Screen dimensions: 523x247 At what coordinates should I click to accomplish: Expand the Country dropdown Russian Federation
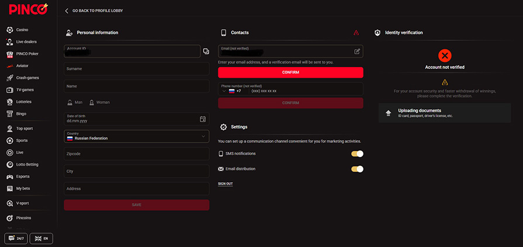[136, 136]
